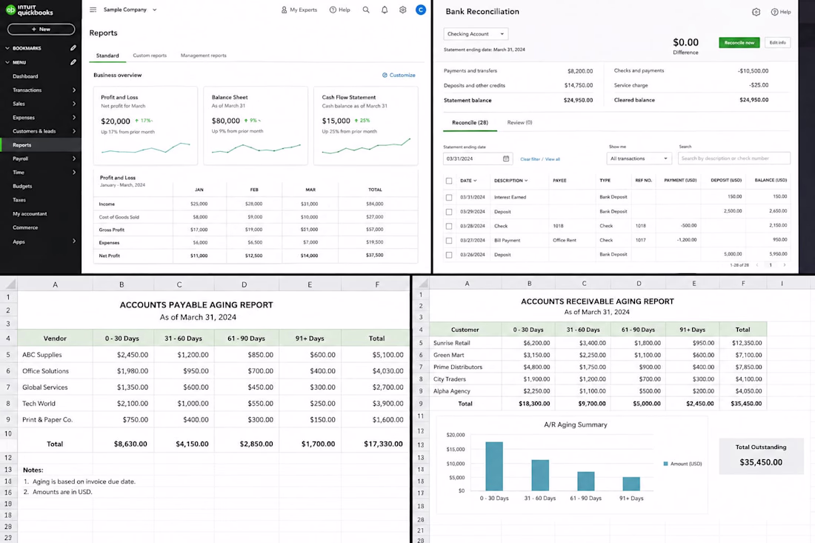
Task: Open the Cash Flow Statement card
Action: [366, 126]
